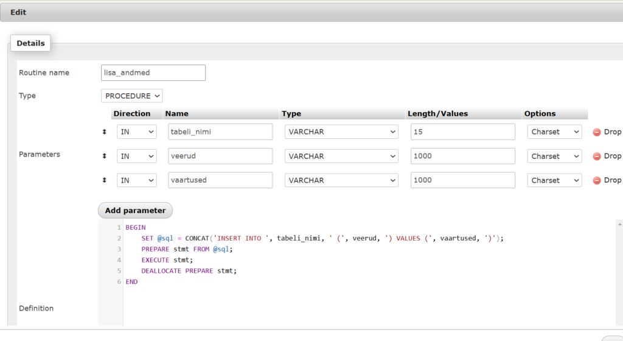Click the PREPARE stmt line in editor
623x341 pixels.
point(187,249)
